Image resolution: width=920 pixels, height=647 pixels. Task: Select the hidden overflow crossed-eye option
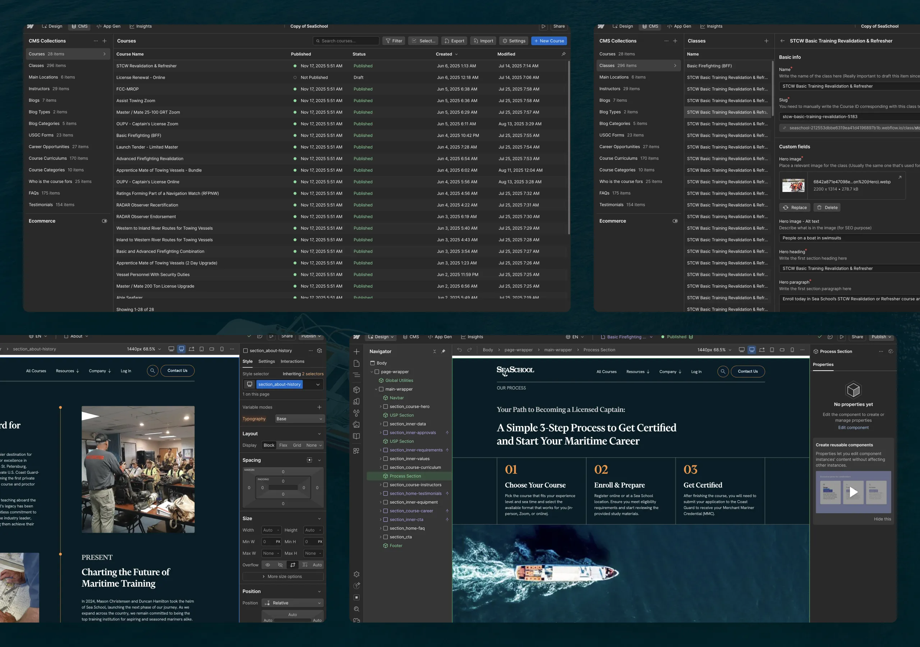tap(280, 564)
